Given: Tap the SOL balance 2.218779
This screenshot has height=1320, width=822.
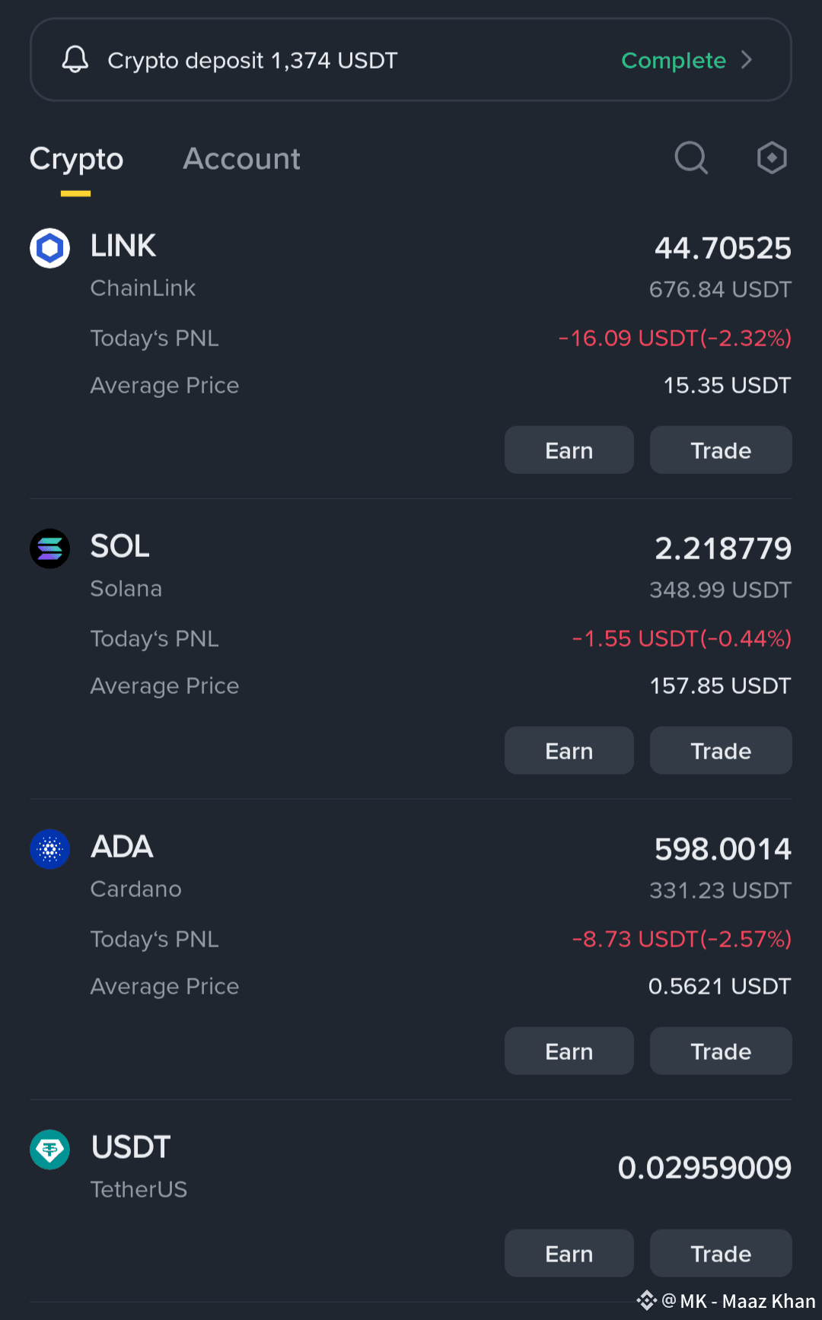Looking at the screenshot, I should tap(723, 549).
